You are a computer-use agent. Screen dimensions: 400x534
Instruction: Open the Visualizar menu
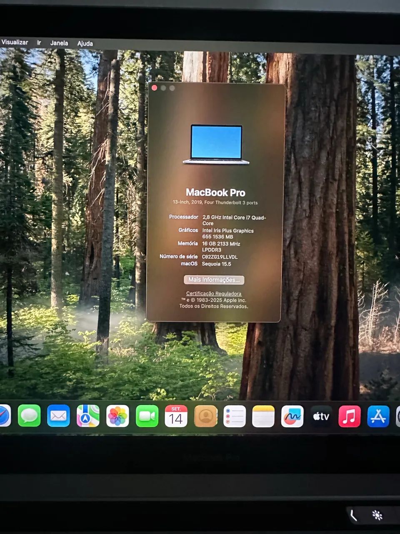pos(15,42)
